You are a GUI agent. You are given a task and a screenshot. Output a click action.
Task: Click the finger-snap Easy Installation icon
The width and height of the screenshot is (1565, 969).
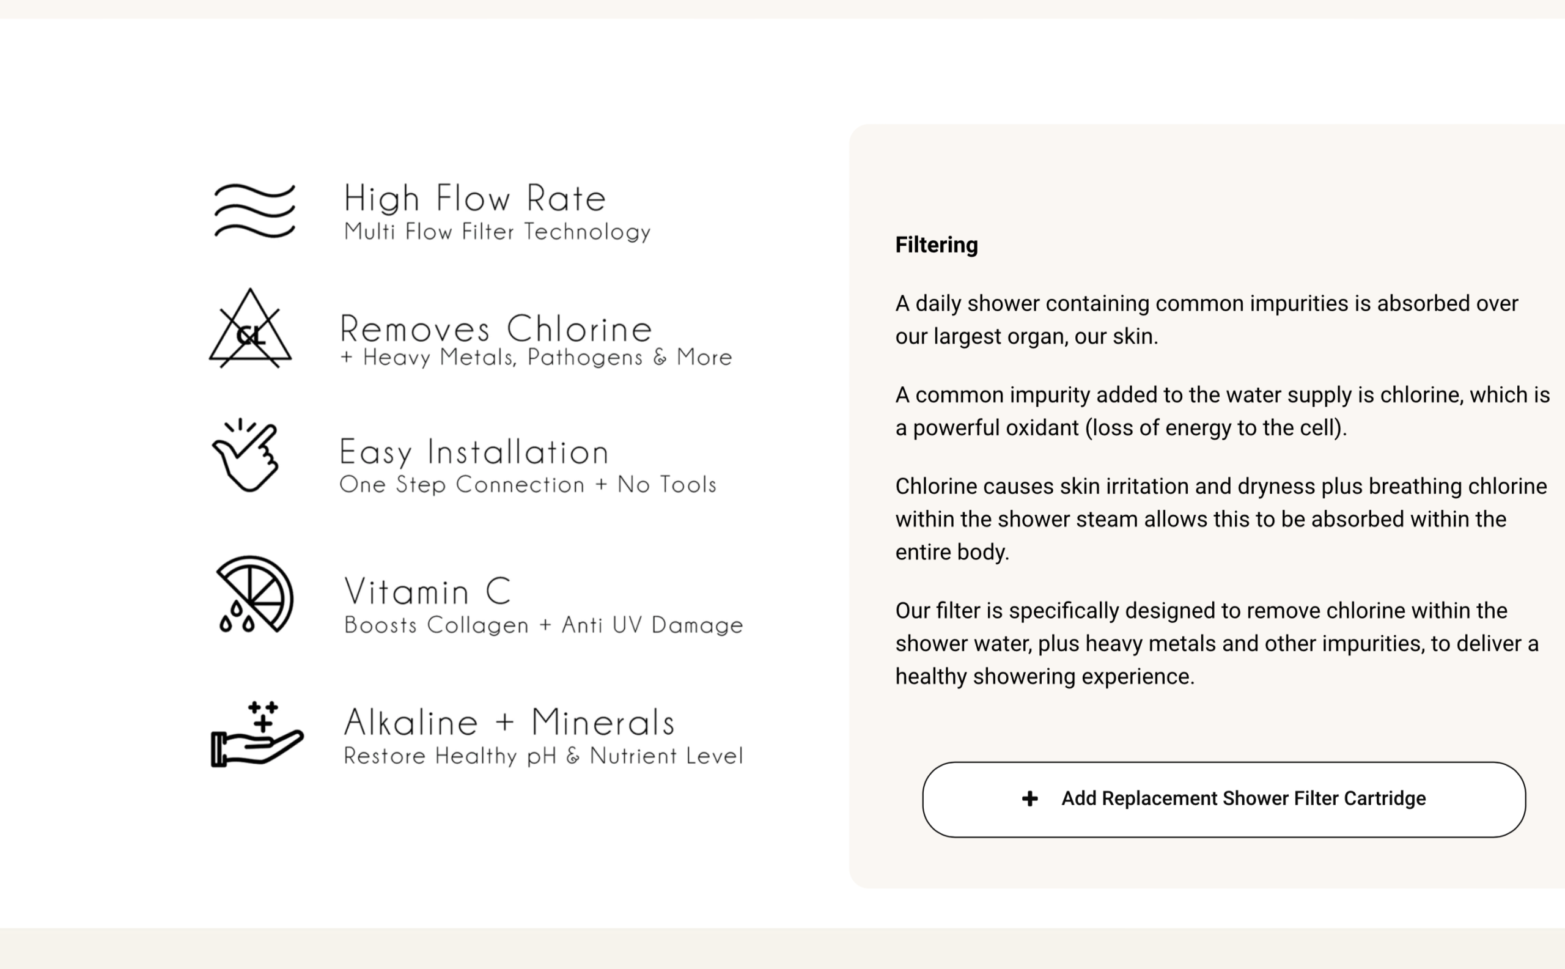246,455
